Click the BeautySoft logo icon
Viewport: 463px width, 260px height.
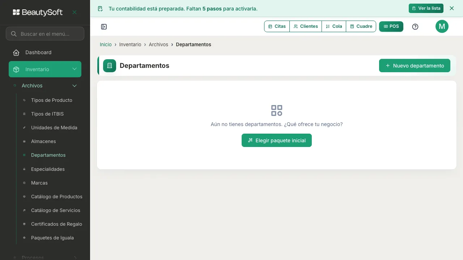pyautogui.click(x=16, y=12)
